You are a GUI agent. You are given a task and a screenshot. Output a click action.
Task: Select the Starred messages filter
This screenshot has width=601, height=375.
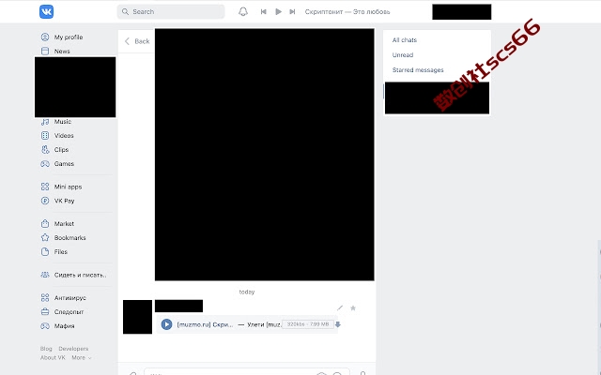[418, 70]
